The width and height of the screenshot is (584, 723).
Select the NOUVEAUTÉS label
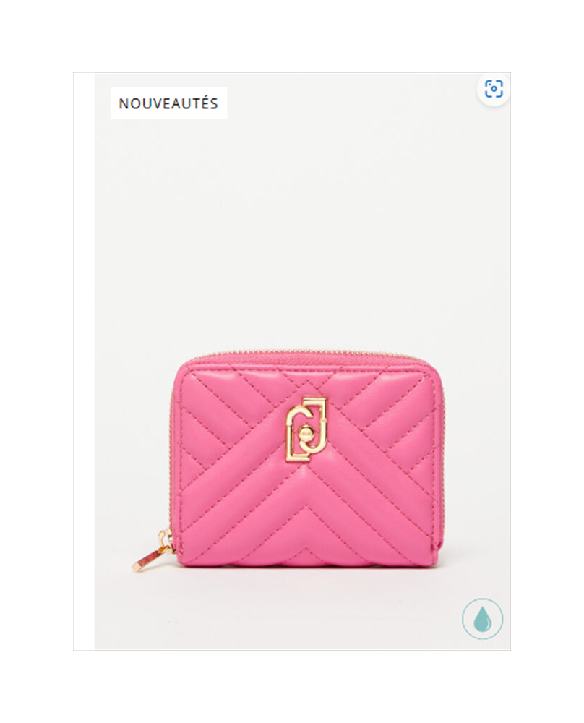tap(168, 103)
